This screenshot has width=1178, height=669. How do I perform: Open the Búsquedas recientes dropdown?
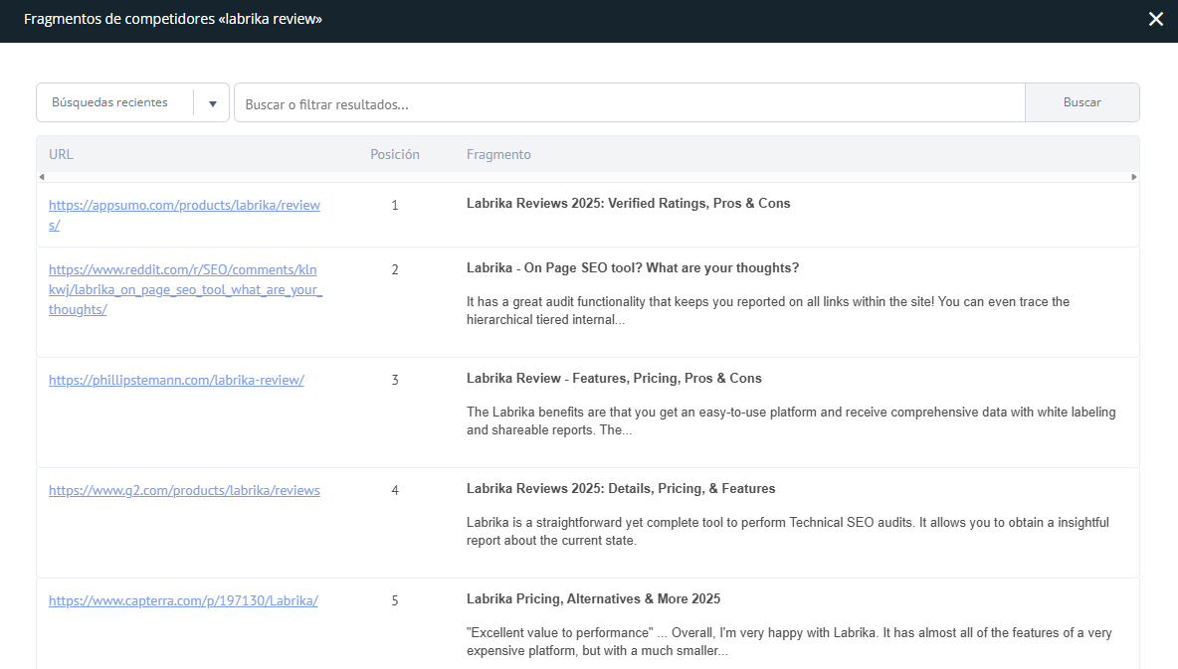pyautogui.click(x=132, y=102)
